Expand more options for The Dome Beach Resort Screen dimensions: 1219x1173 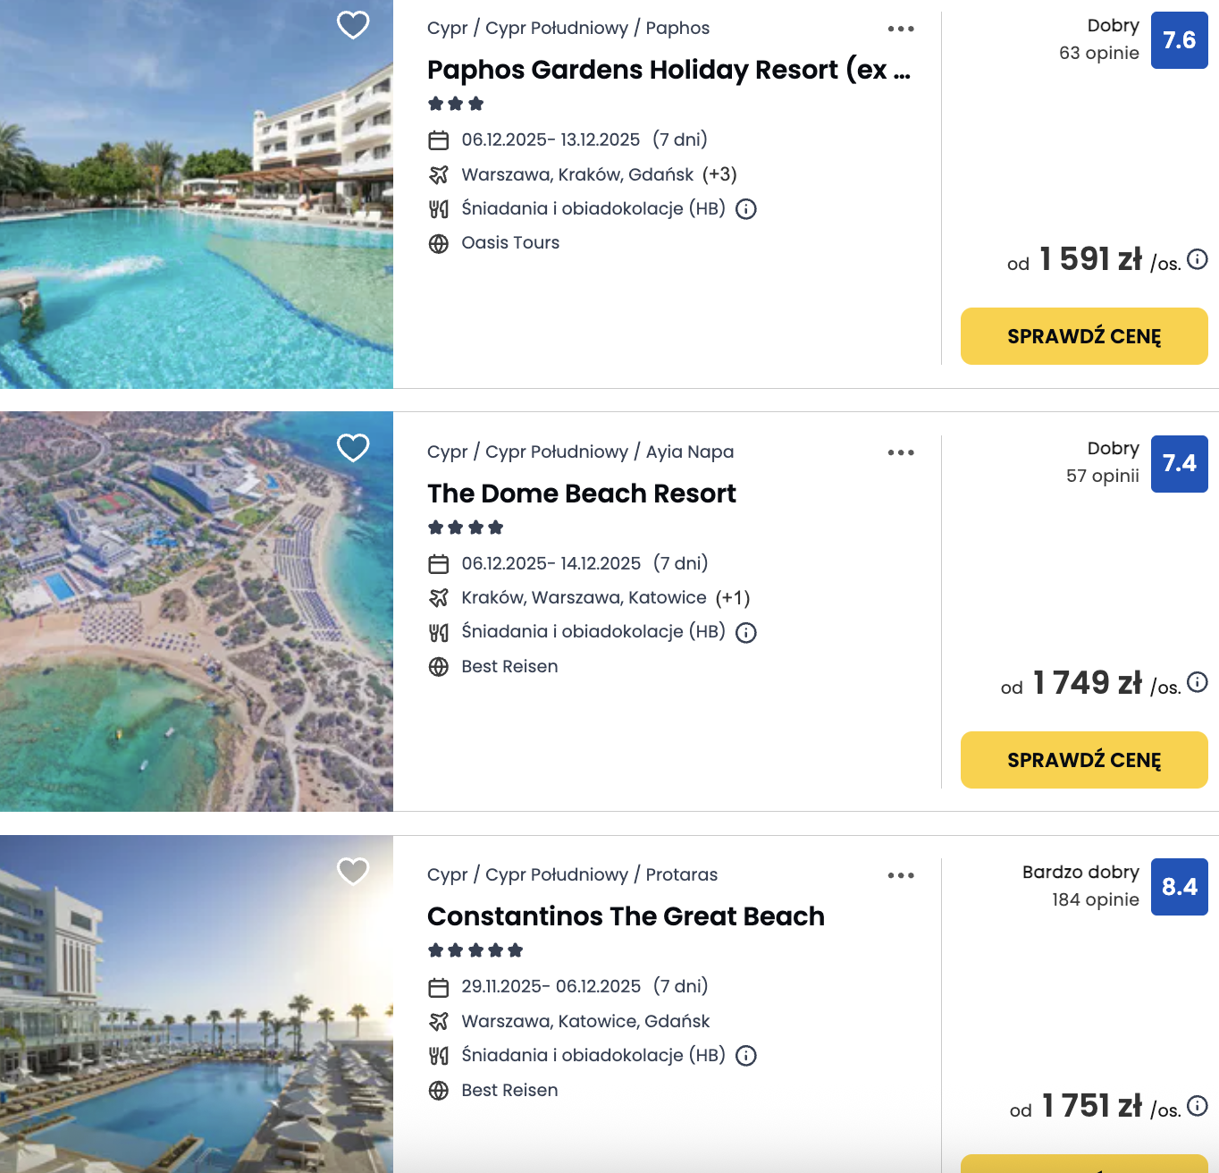click(x=901, y=452)
